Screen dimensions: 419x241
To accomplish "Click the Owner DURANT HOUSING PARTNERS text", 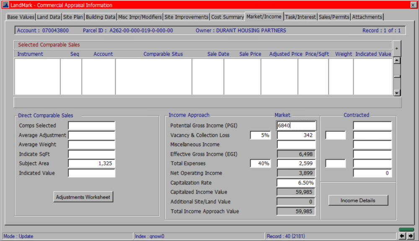I will tap(241, 31).
